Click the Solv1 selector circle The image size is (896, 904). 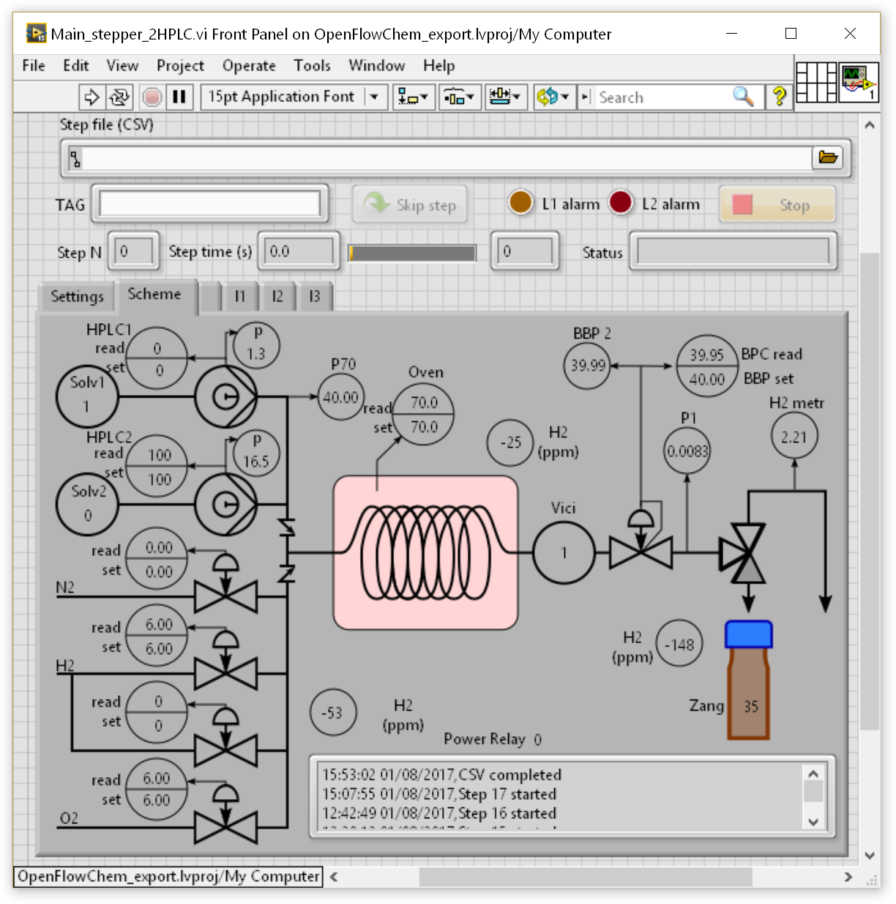pyautogui.click(x=87, y=396)
